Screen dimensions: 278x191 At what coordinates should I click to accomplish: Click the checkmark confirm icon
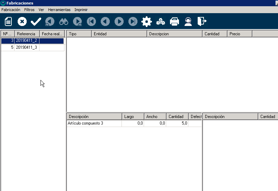pos(36,22)
